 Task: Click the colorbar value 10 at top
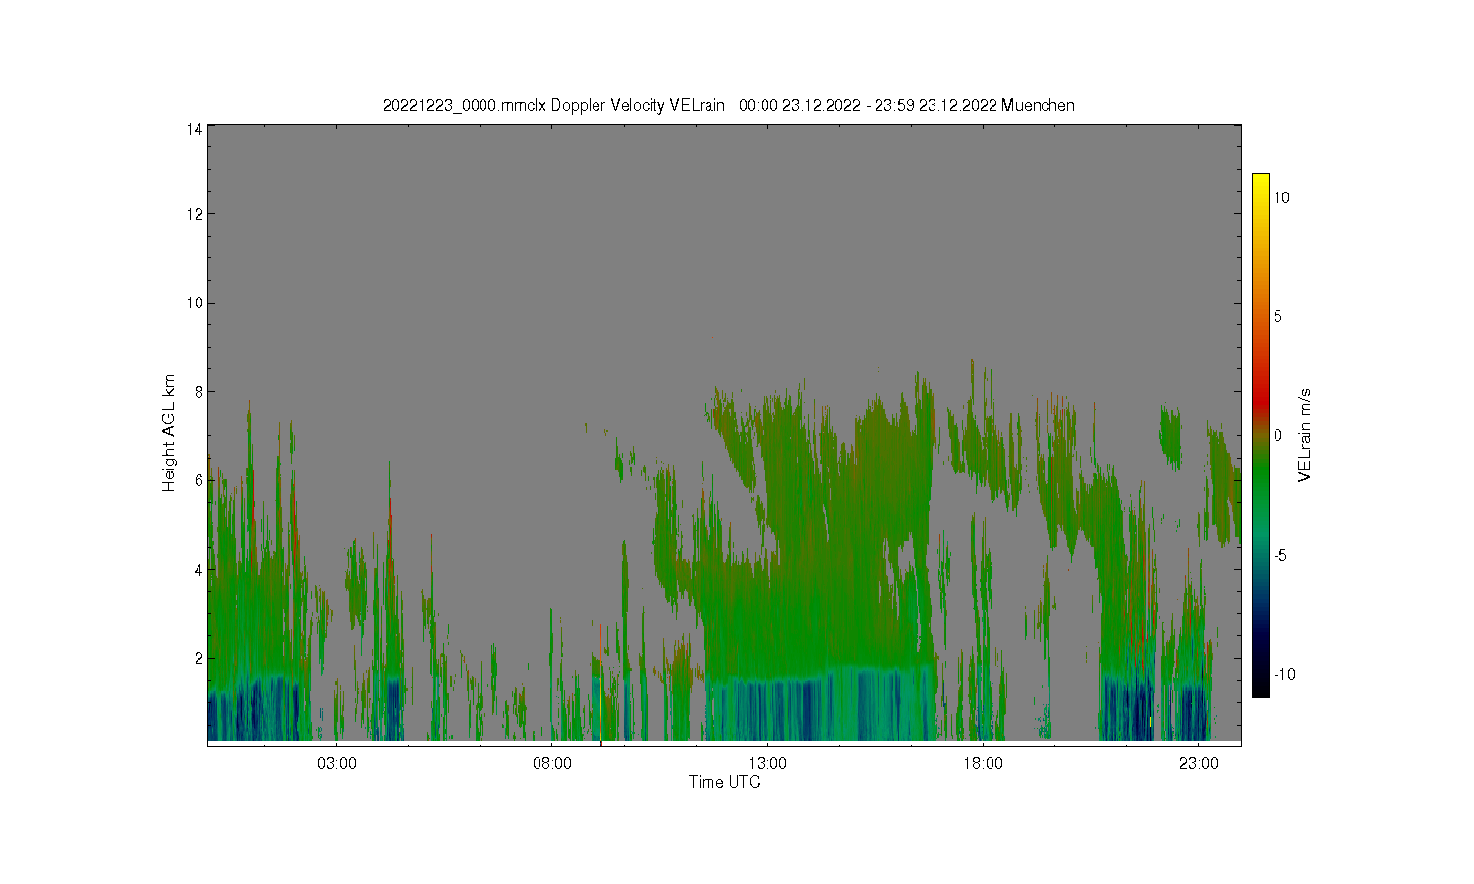(x=1281, y=197)
